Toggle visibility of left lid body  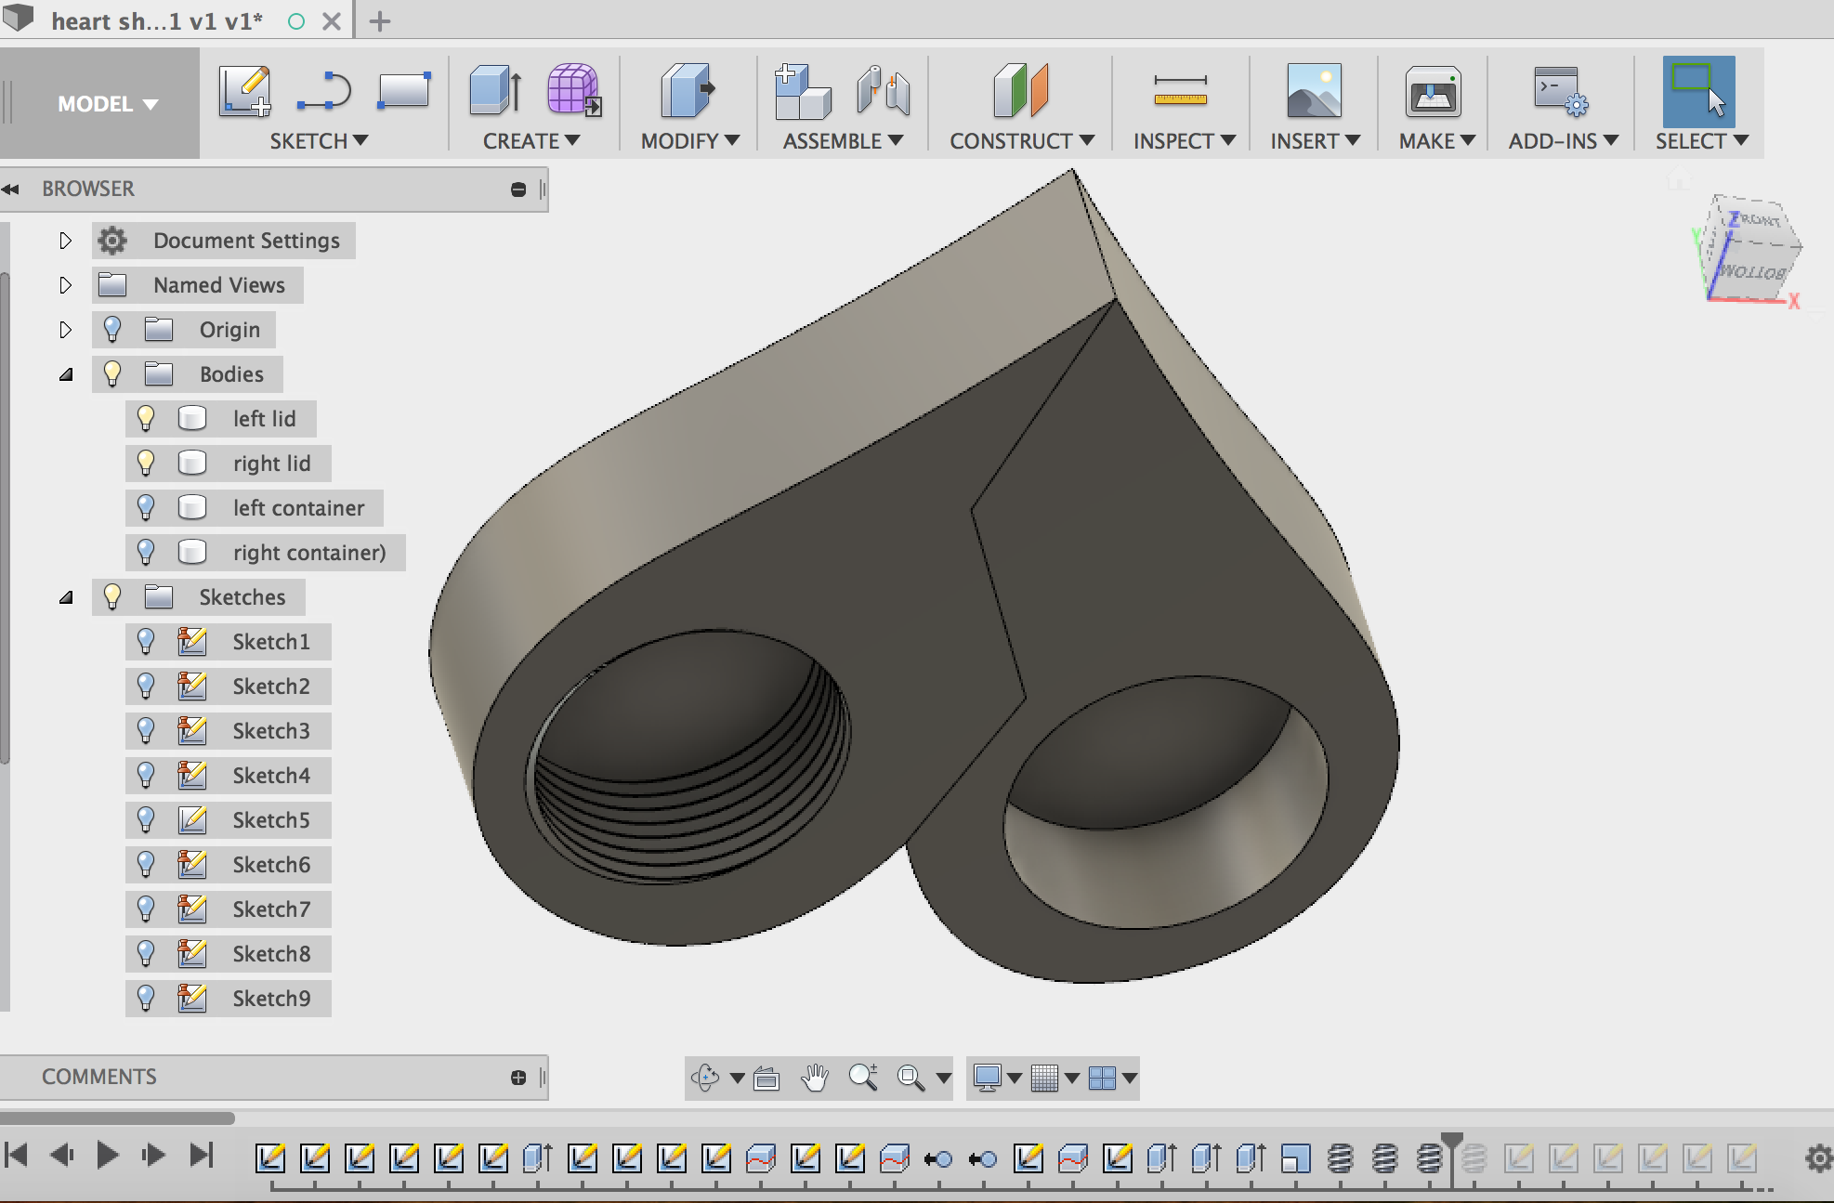[x=144, y=419]
